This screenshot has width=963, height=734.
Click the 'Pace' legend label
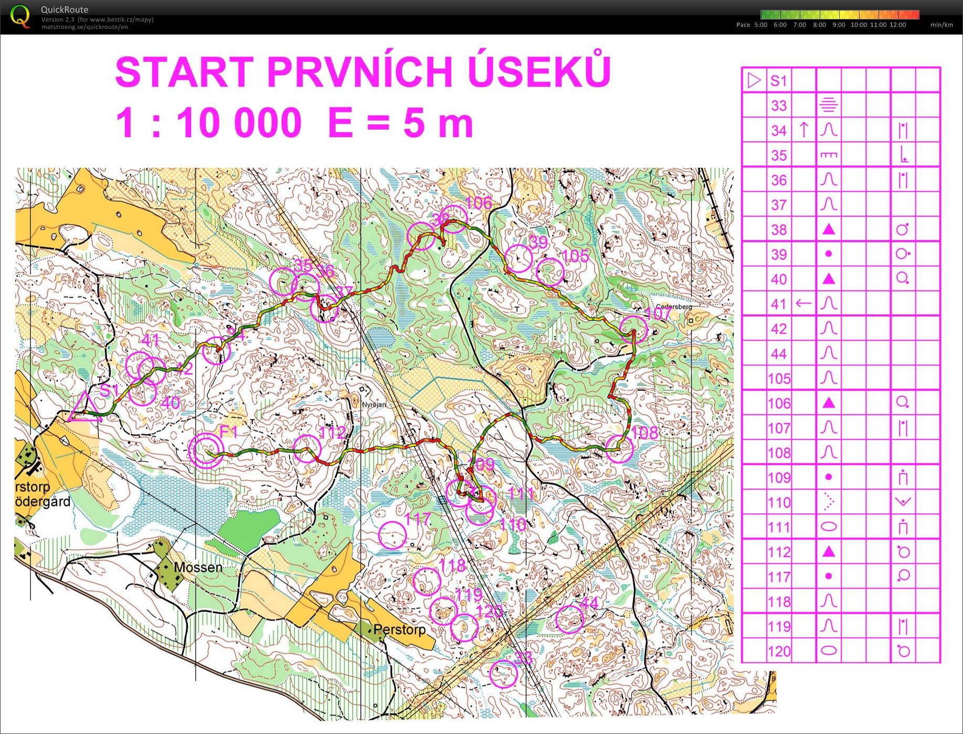coord(743,25)
